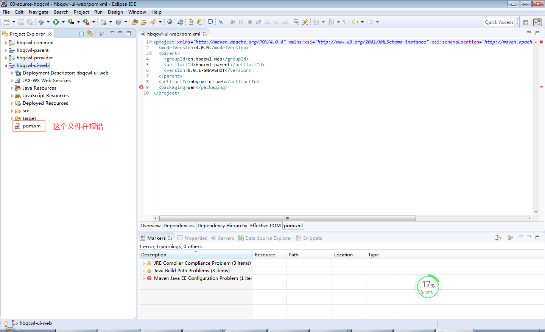This screenshot has height=332, width=545.
Task: Click the Quick Access search field
Action: point(499,22)
